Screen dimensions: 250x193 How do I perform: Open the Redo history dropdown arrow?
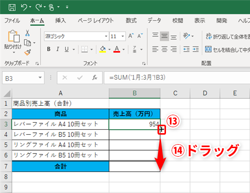click(44, 7)
